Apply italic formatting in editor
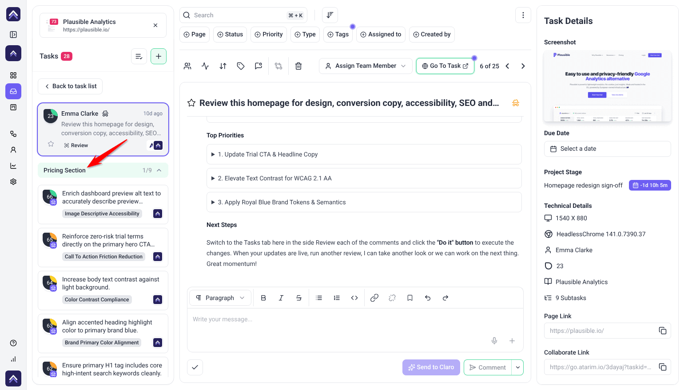 281,298
